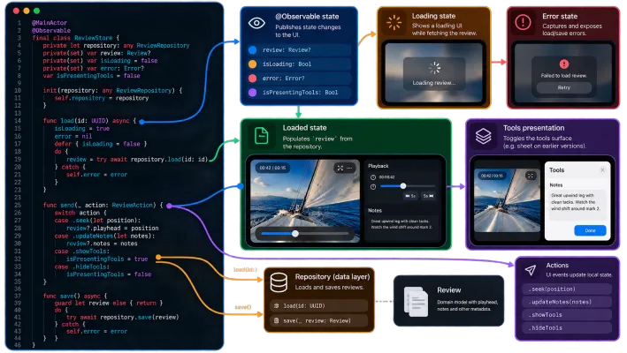Click the 'Failed to load review.' message
The width and height of the screenshot is (627, 353).
(564, 75)
